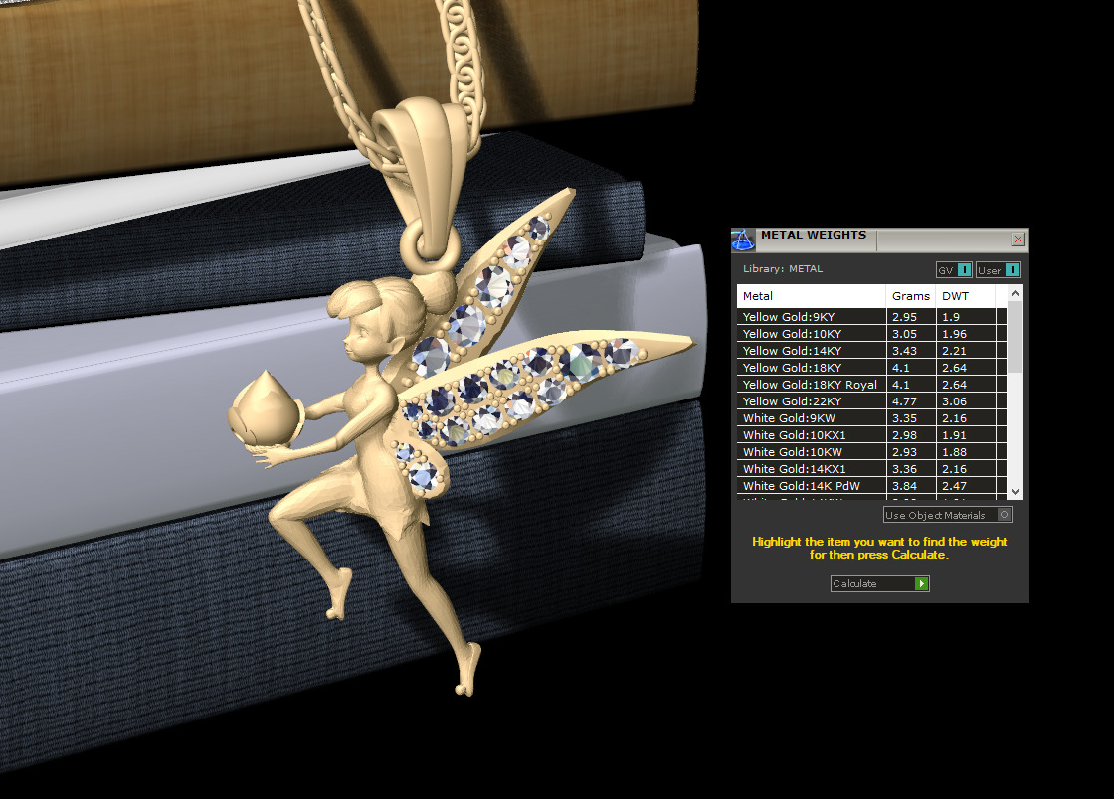Select the Yellow Gold:22KY row
Screen dimensions: 1114x799
tap(871, 400)
